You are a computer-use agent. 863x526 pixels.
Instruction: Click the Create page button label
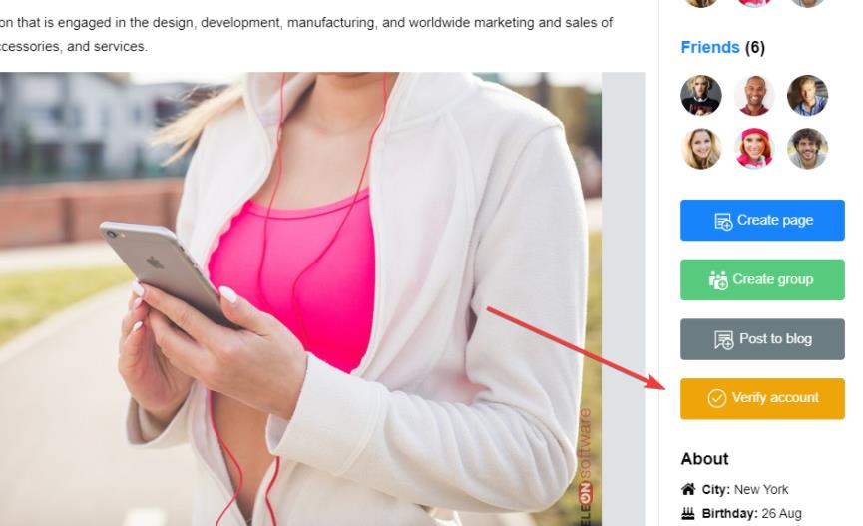775,220
